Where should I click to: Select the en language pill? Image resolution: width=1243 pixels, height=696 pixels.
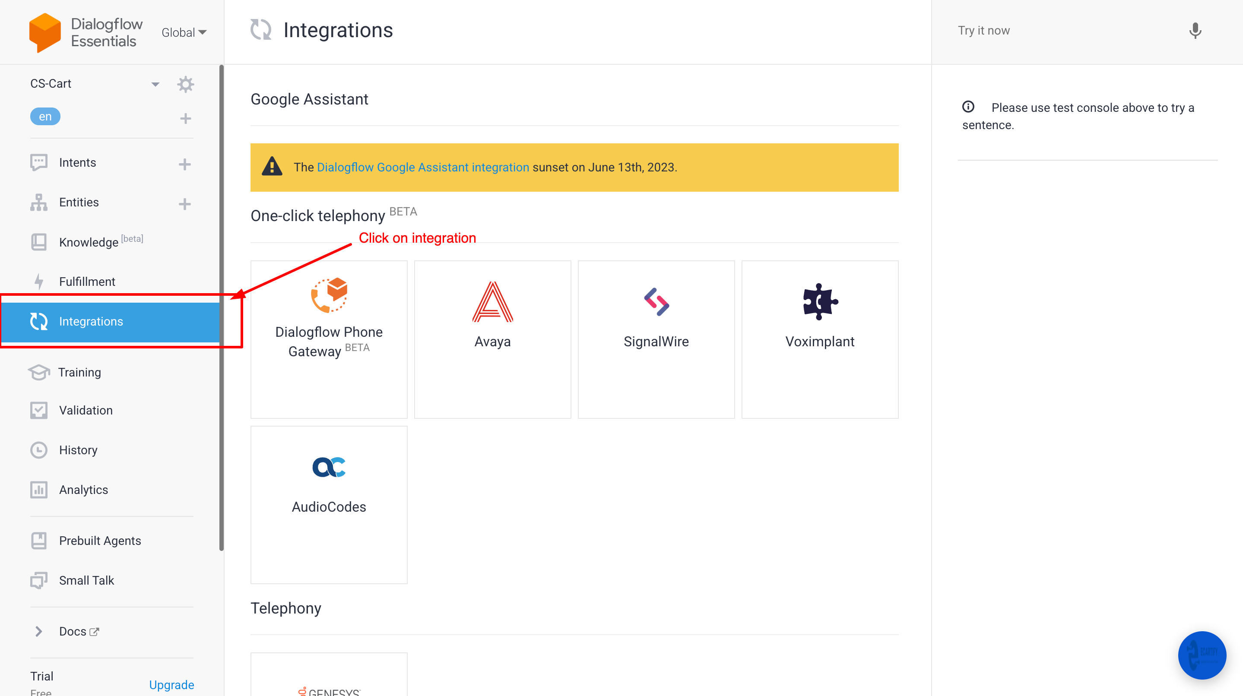[45, 116]
